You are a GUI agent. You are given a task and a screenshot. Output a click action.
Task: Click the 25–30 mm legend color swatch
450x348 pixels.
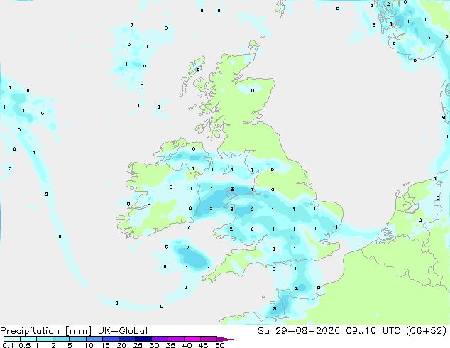(143, 339)
